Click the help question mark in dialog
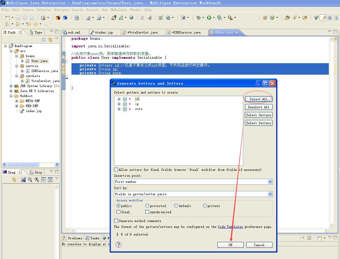The width and height of the screenshot is (340, 259). pyautogui.click(x=119, y=245)
